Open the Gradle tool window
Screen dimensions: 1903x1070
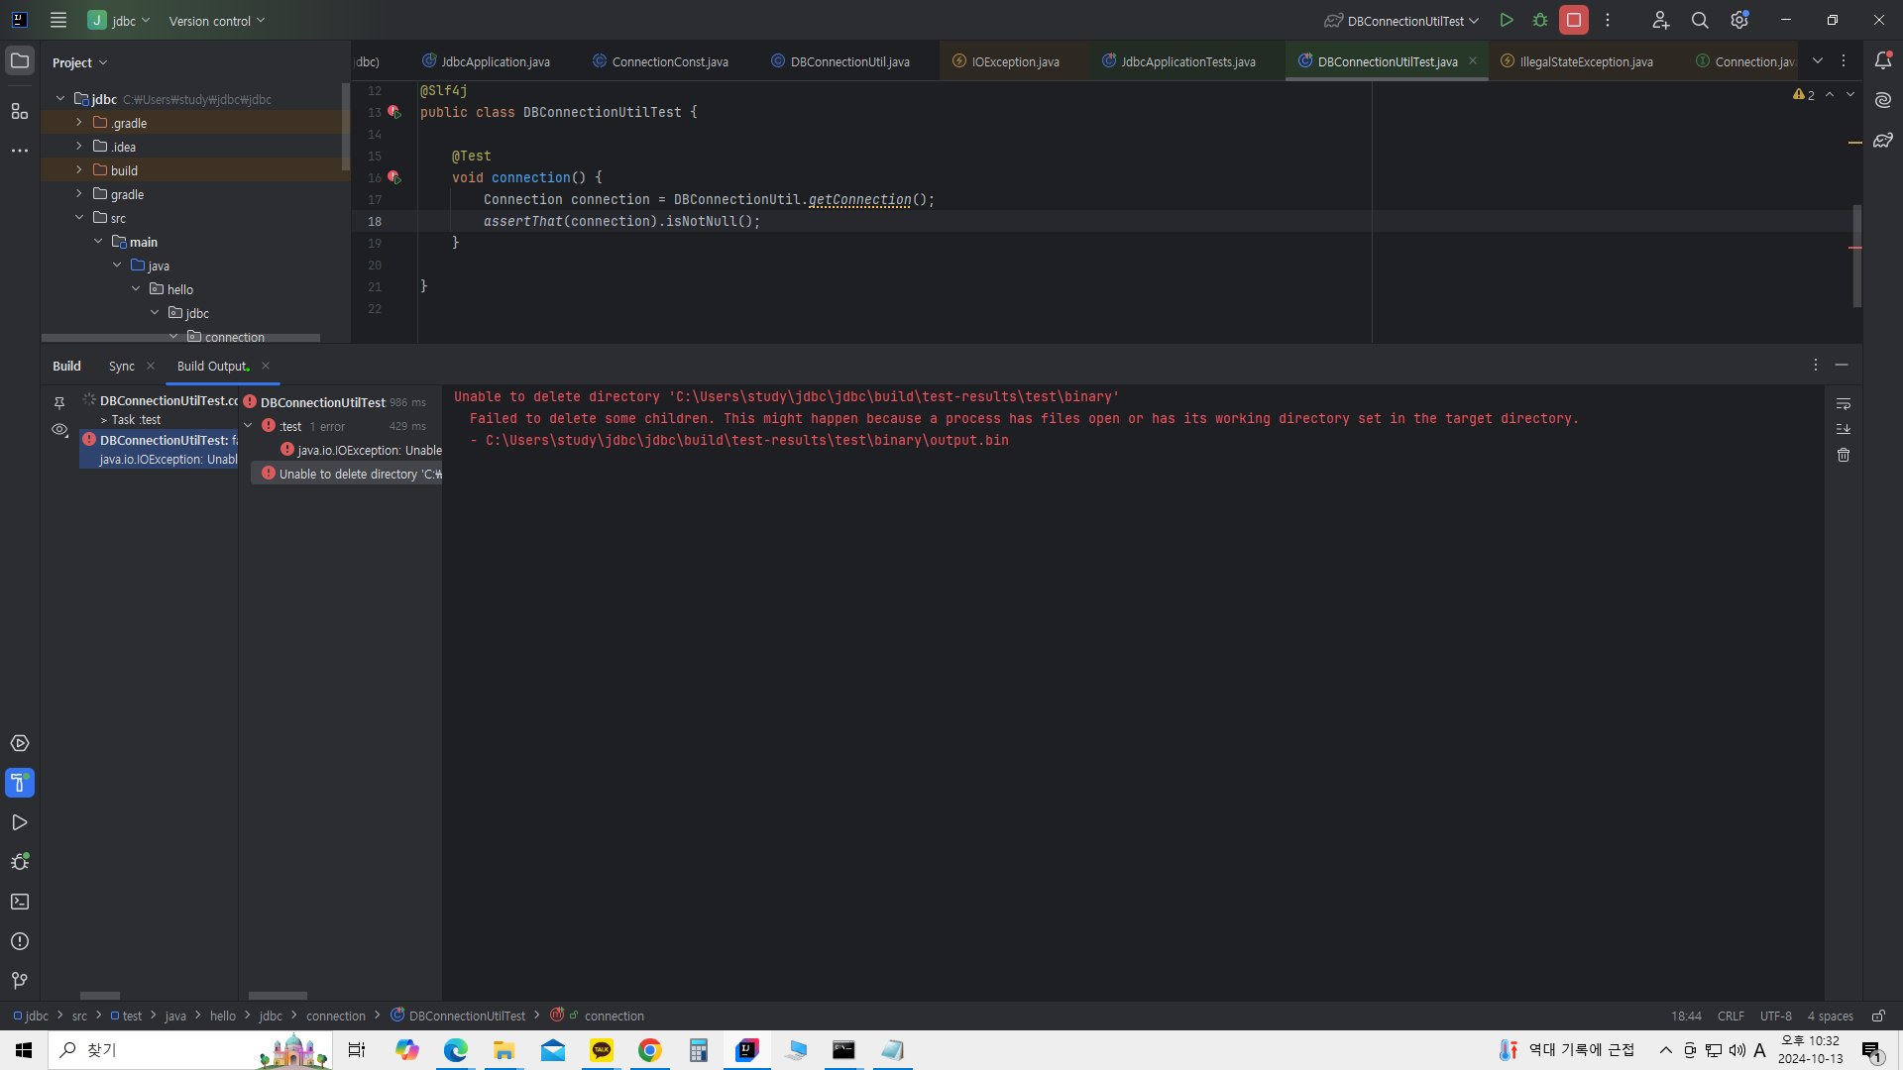[1883, 141]
